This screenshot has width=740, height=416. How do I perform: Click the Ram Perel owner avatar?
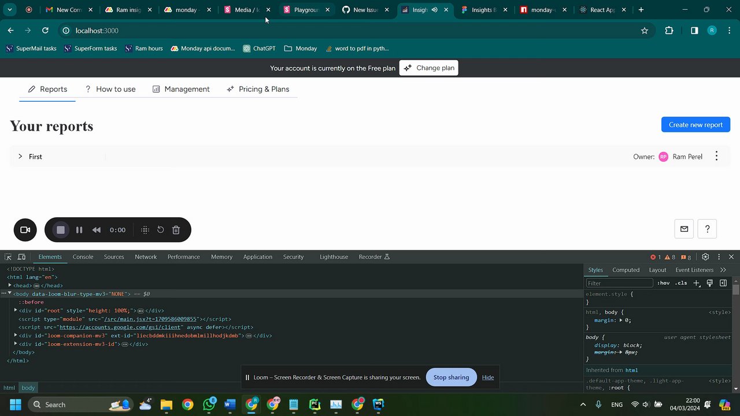663,157
